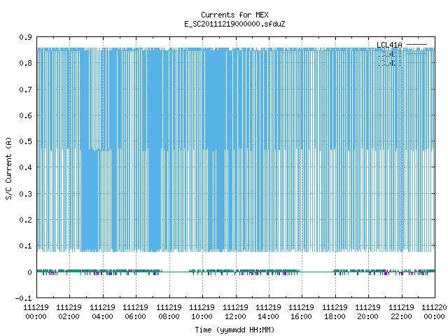The height and width of the screenshot is (336, 448).
Task: Click the x-axis date label '111220'
Action: [x=434, y=307]
